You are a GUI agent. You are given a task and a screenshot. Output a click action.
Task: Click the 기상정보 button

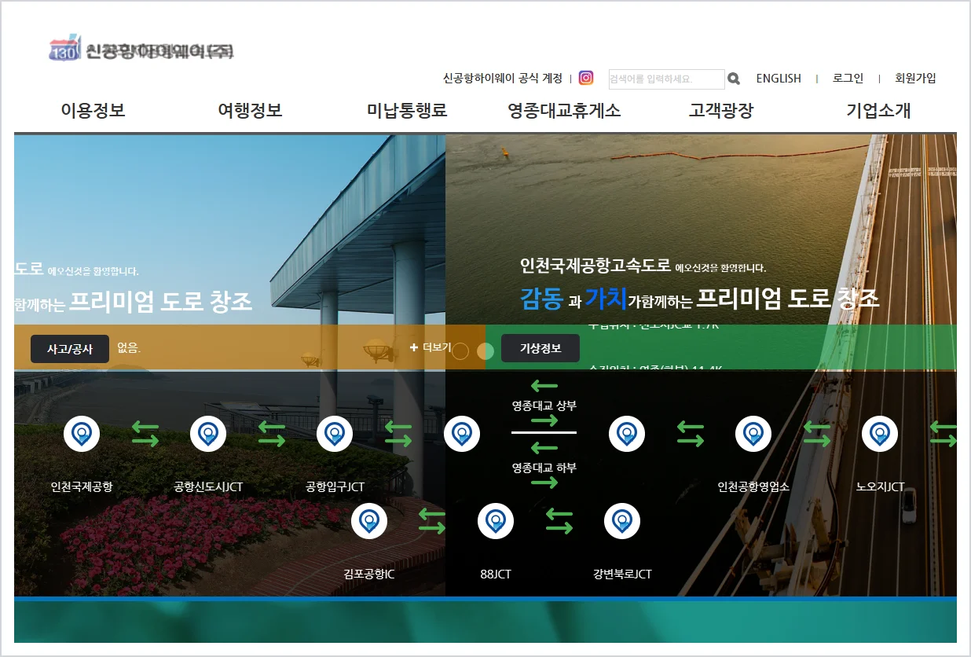[540, 348]
